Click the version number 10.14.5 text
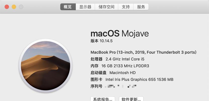The width and height of the screenshot is (209, 101). click(x=106, y=41)
